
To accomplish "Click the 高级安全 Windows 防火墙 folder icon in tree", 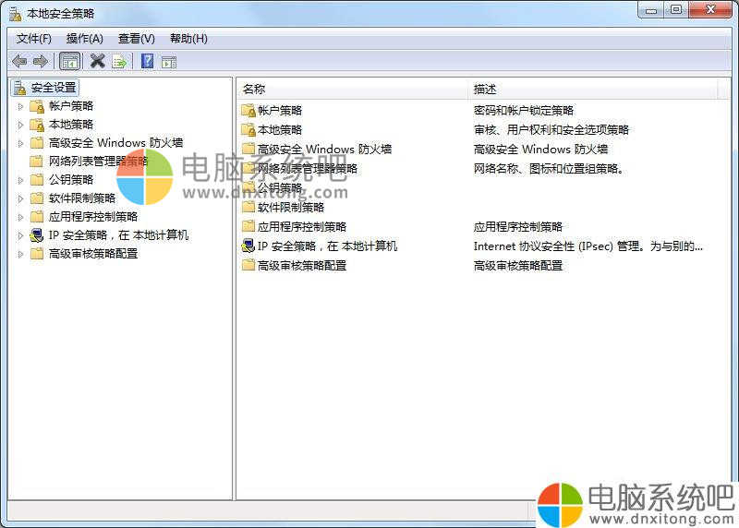I will (x=37, y=143).
